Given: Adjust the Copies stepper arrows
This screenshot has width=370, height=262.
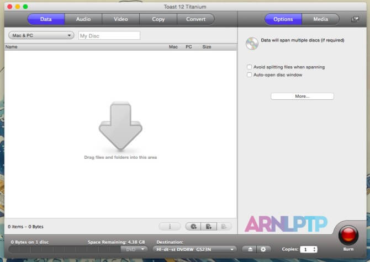Looking at the screenshot, I should tap(315, 249).
